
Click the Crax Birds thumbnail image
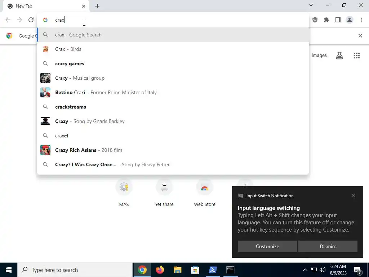(x=45, y=49)
